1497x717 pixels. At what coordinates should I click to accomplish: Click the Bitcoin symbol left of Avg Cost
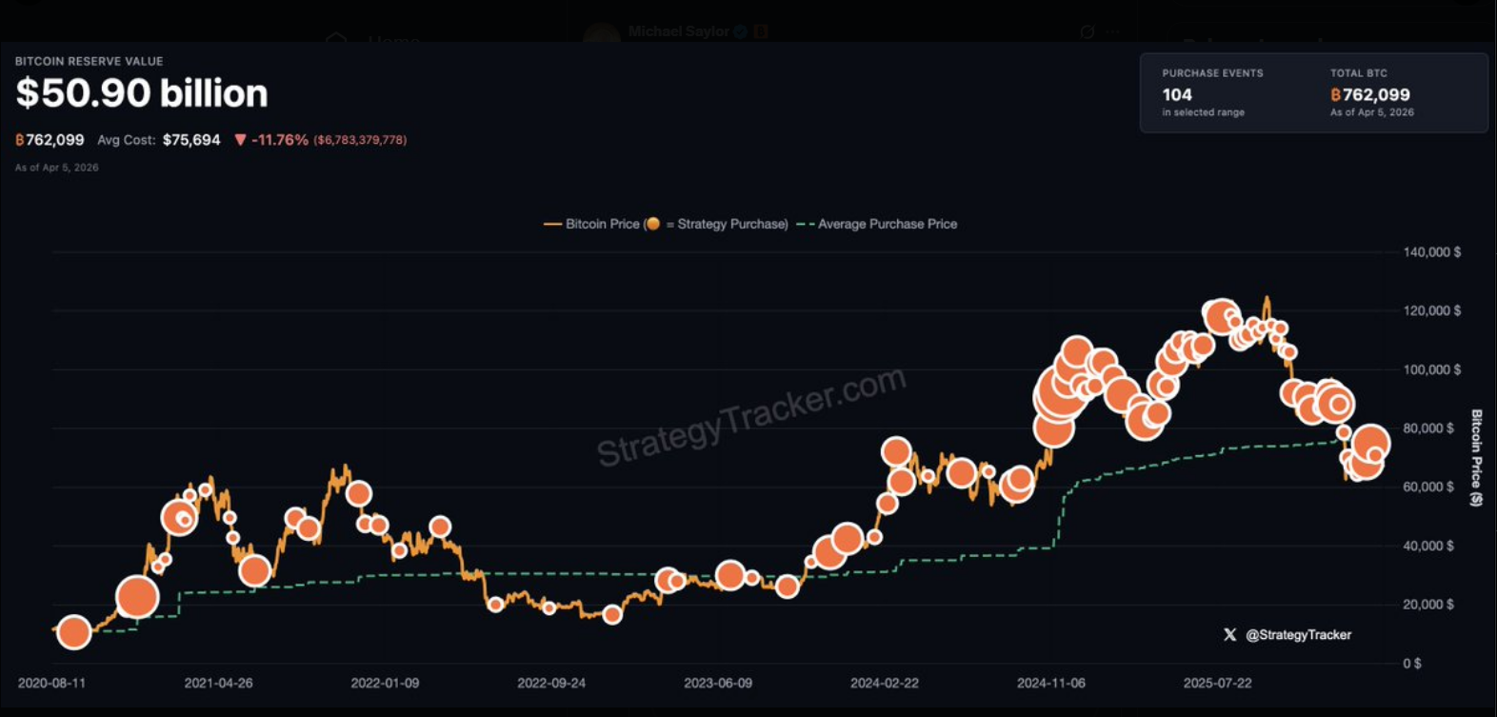[x=20, y=140]
